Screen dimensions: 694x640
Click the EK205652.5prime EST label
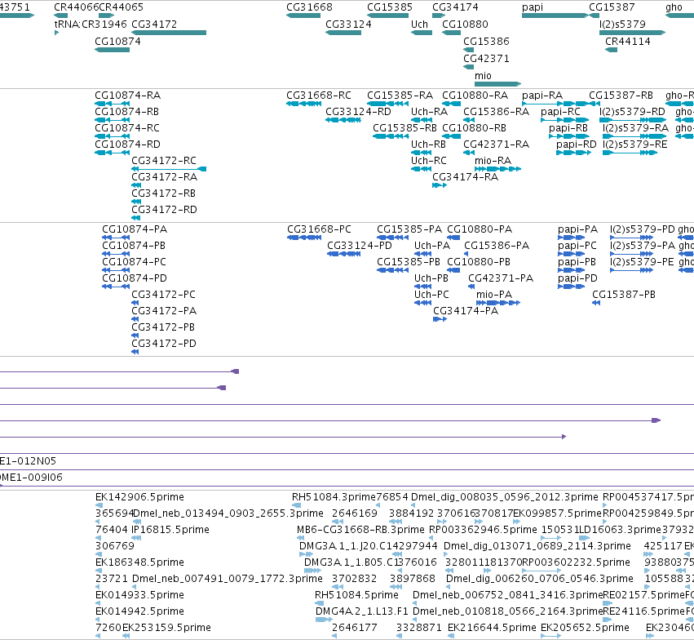585,628
